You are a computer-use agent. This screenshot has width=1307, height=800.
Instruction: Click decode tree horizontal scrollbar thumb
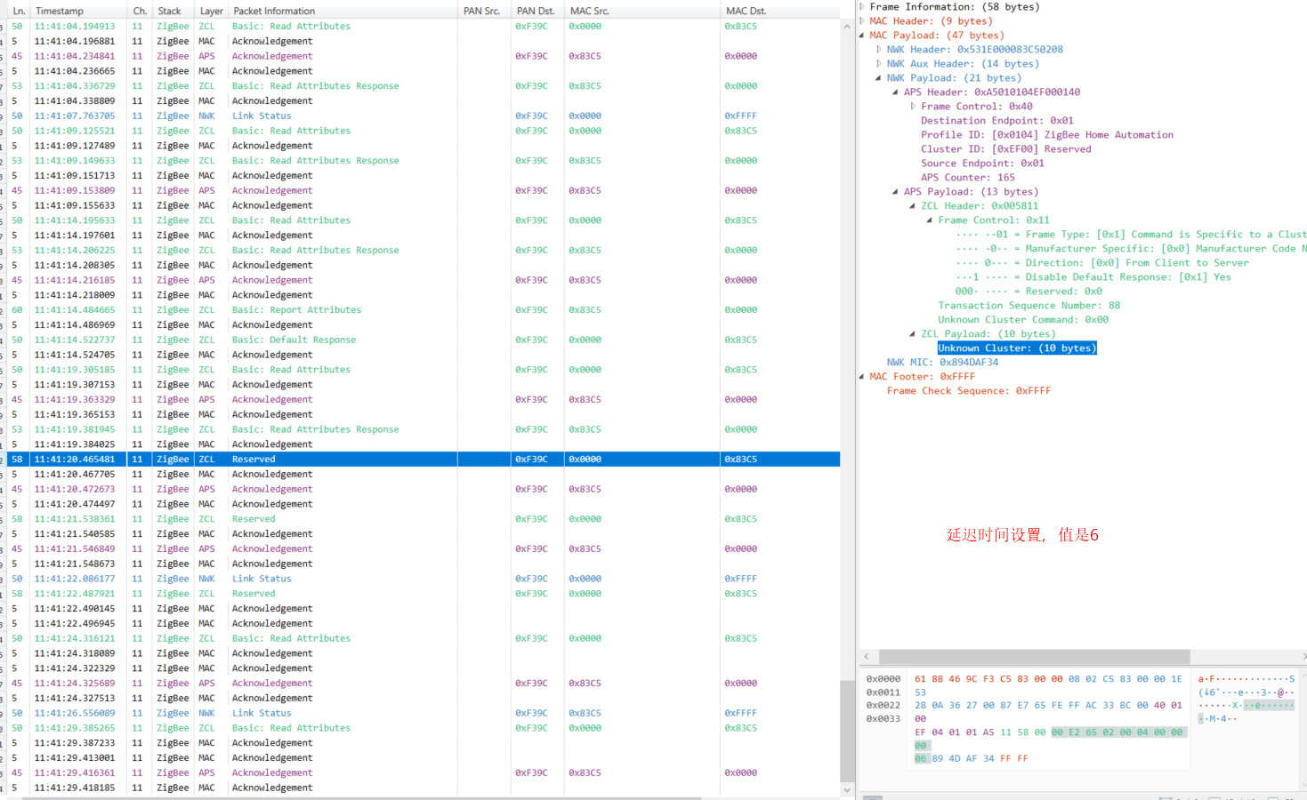click(1034, 657)
